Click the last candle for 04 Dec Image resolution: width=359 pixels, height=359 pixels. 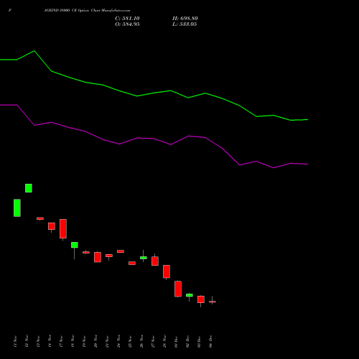click(213, 302)
